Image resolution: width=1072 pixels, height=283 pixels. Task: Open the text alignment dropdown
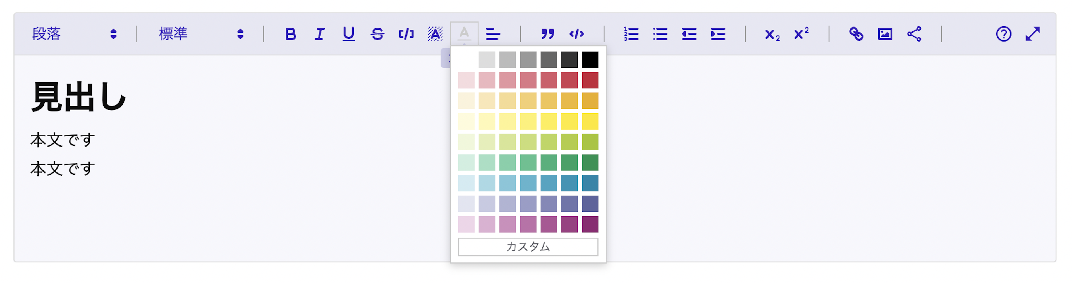(493, 34)
